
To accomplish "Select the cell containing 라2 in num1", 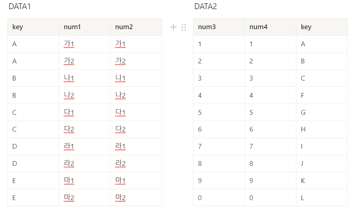I will 69,163.
